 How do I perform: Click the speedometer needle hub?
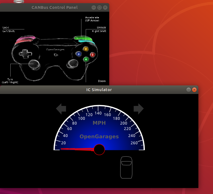tap(99, 149)
